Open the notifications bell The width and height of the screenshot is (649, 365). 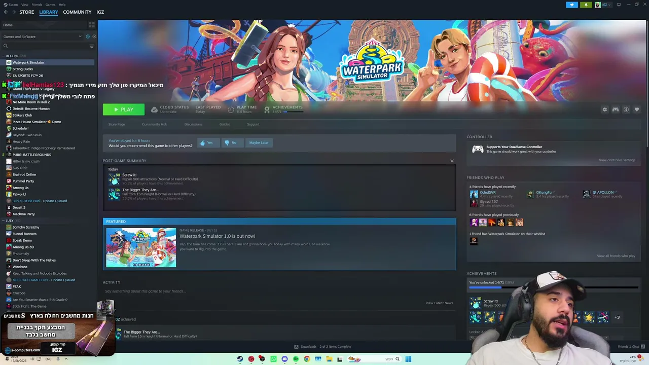[x=586, y=5]
